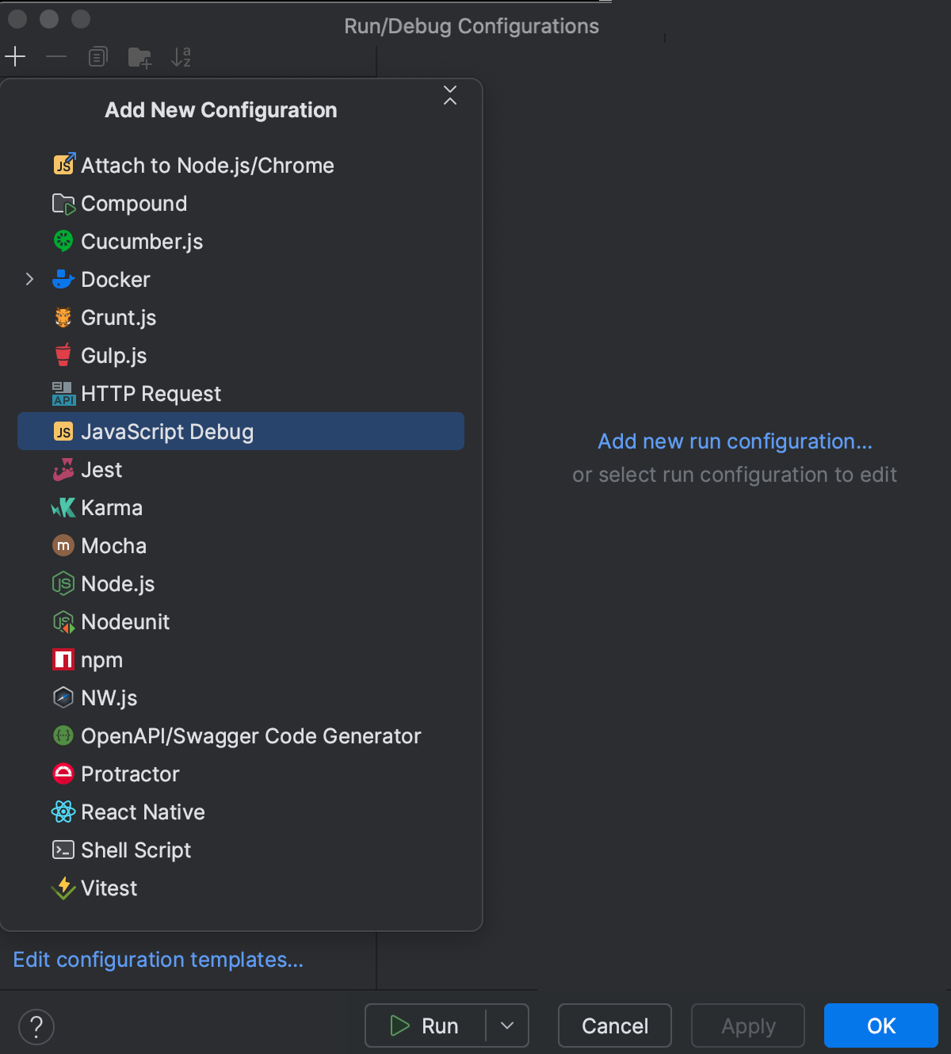Choose the Cucumber.js configuration type
Viewport: 951px width, 1054px height.
point(142,241)
